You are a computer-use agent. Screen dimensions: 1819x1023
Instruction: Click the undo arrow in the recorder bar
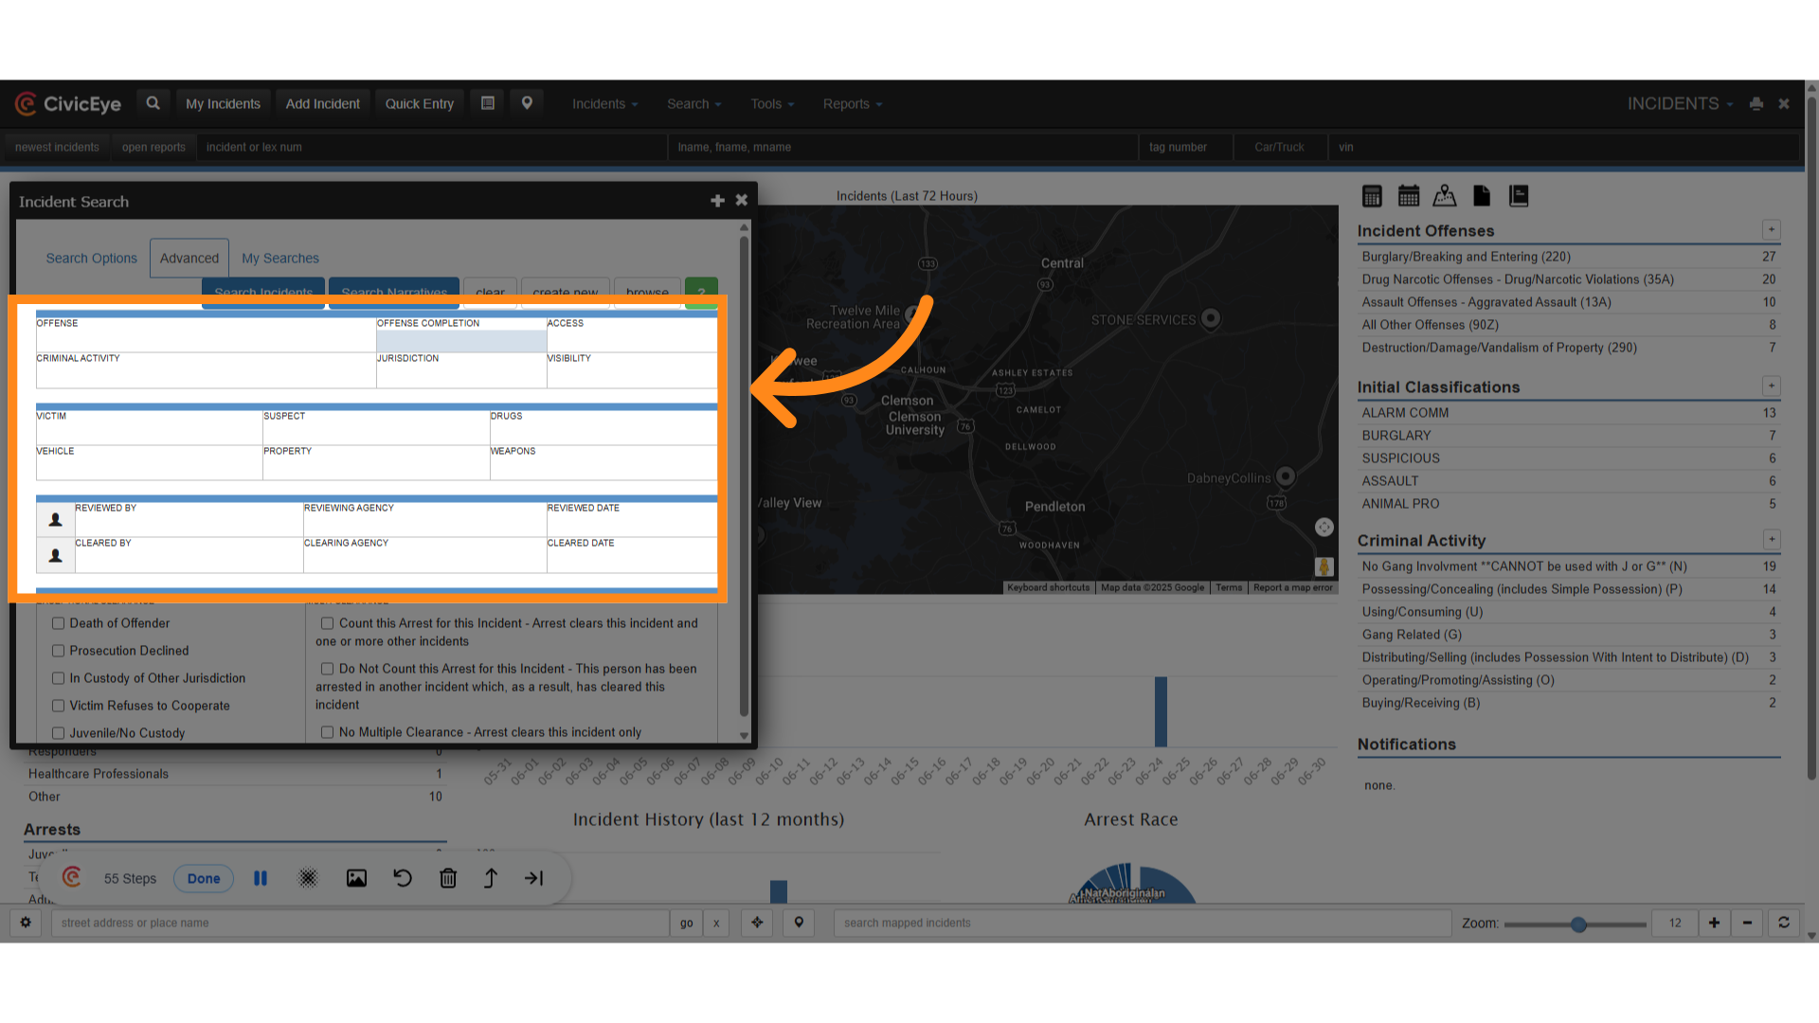[x=403, y=878]
